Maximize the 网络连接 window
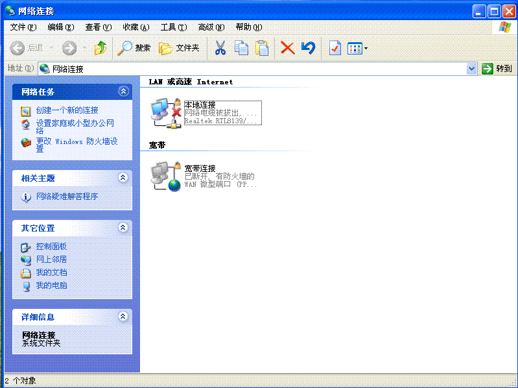This screenshot has height=388, width=518. [x=495, y=12]
